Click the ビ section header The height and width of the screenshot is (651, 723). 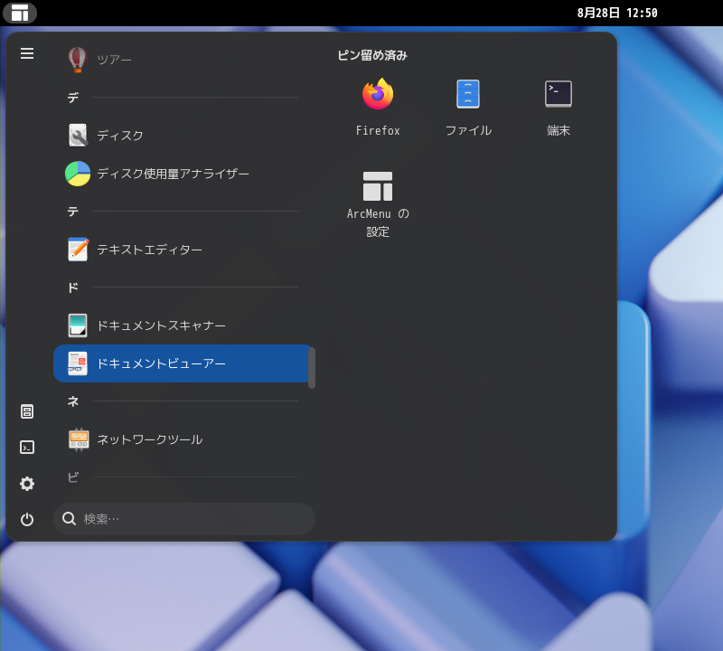coord(73,477)
